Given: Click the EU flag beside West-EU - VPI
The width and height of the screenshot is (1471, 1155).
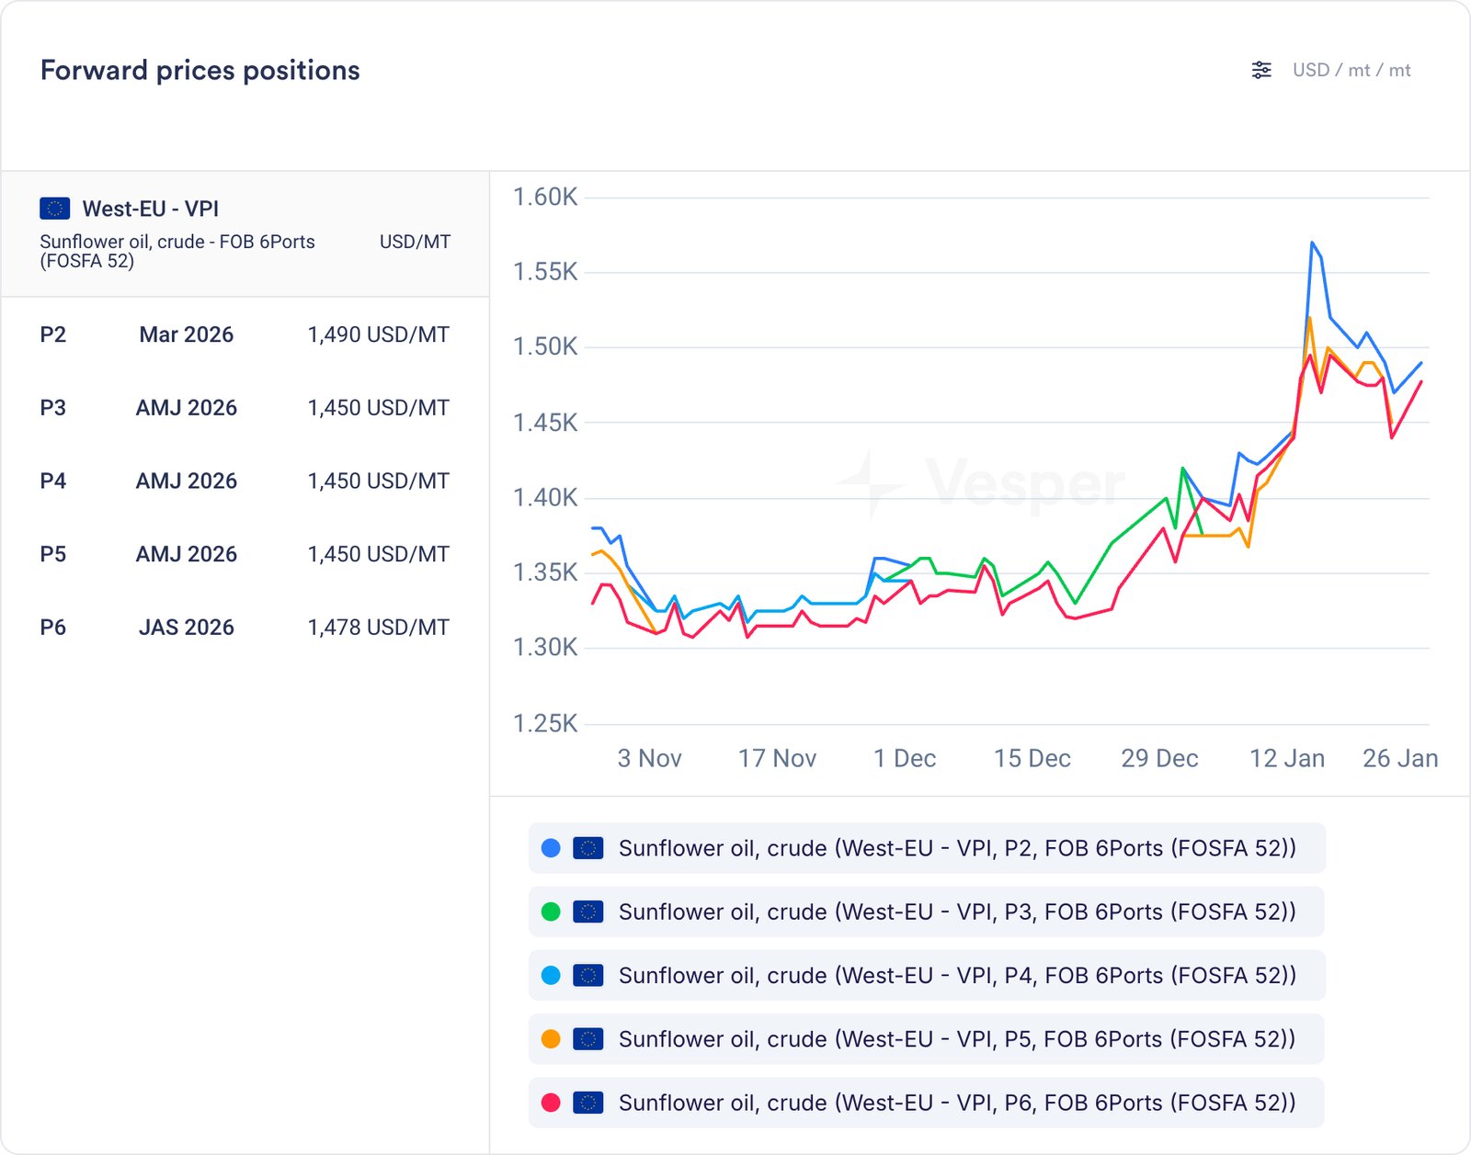Looking at the screenshot, I should (x=55, y=209).
